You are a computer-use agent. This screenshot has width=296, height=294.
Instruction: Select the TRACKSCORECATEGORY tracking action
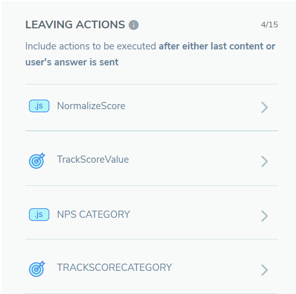click(x=114, y=267)
